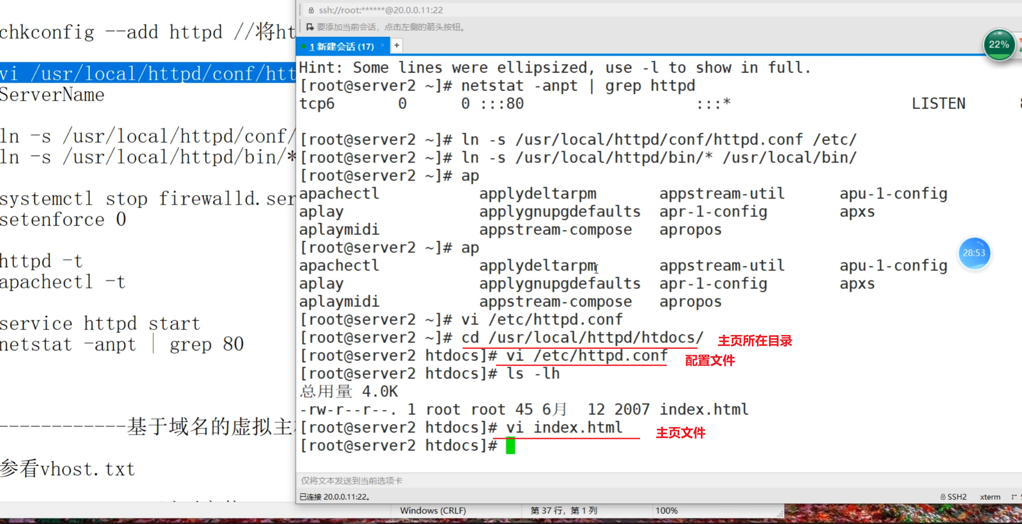Click the systemctl stop firewalld line in Notepad
This screenshot has height=524, width=1022.
(148, 199)
